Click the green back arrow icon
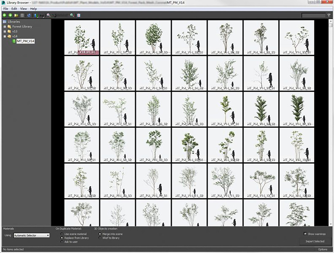Screen dimensions: 334x253 [x=4, y=15]
